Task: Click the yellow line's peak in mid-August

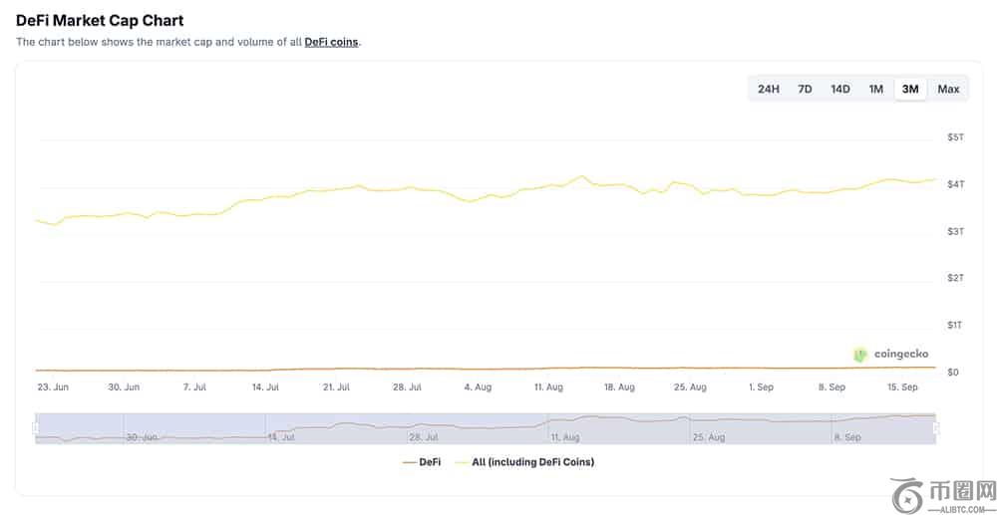Action: pyautogui.click(x=581, y=176)
